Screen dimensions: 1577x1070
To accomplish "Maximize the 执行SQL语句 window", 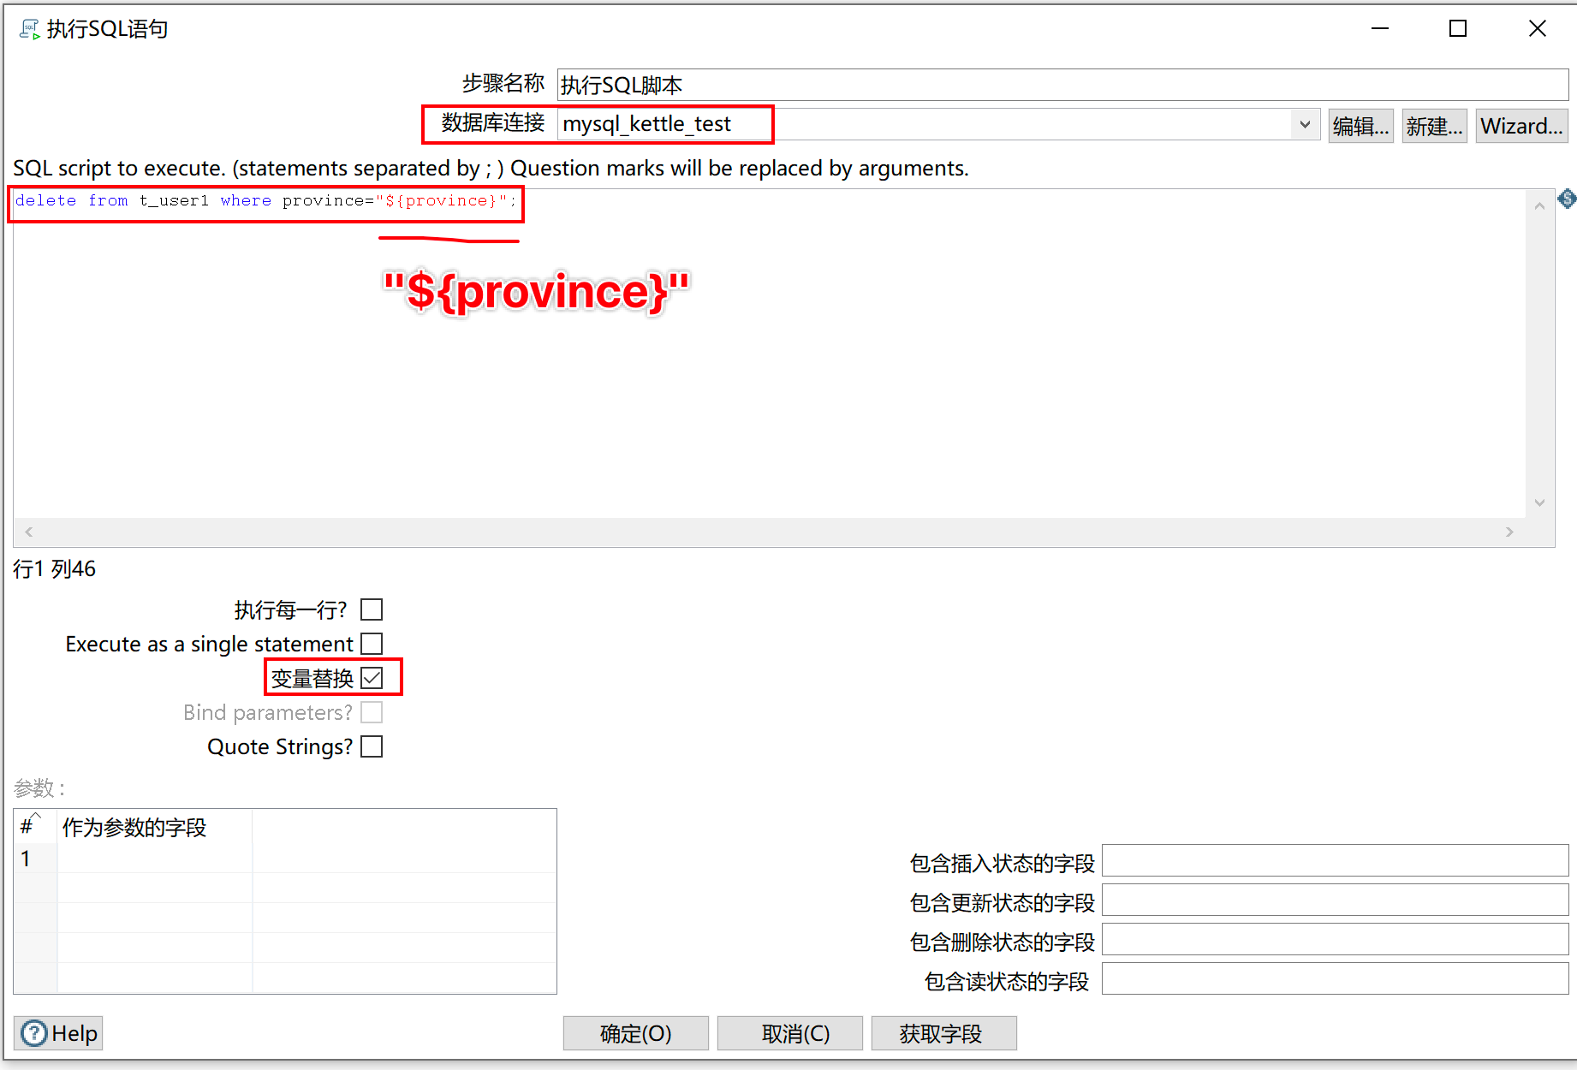I will click(1458, 29).
